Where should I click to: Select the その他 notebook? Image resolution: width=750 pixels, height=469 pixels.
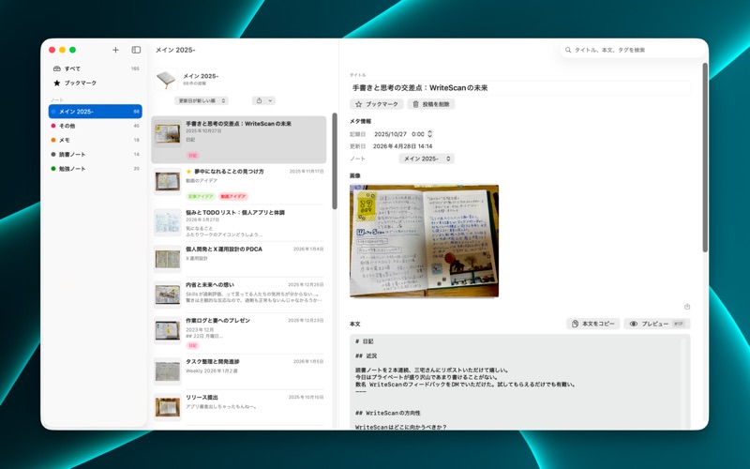(96, 126)
